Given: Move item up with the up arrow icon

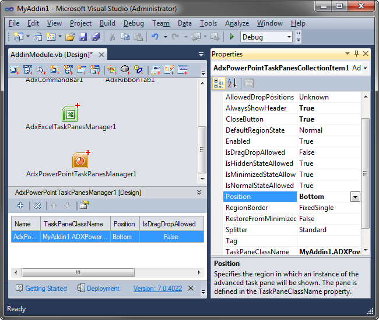Looking at the screenshot, I should coord(54,205).
